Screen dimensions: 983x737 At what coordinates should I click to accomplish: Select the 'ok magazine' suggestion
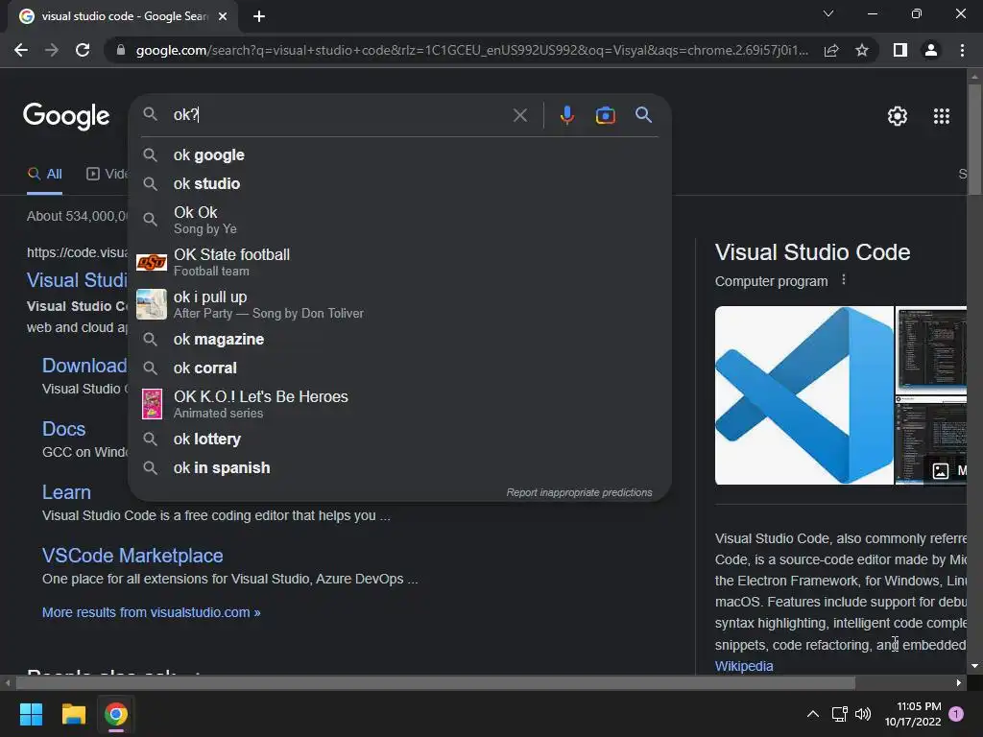coord(399,339)
